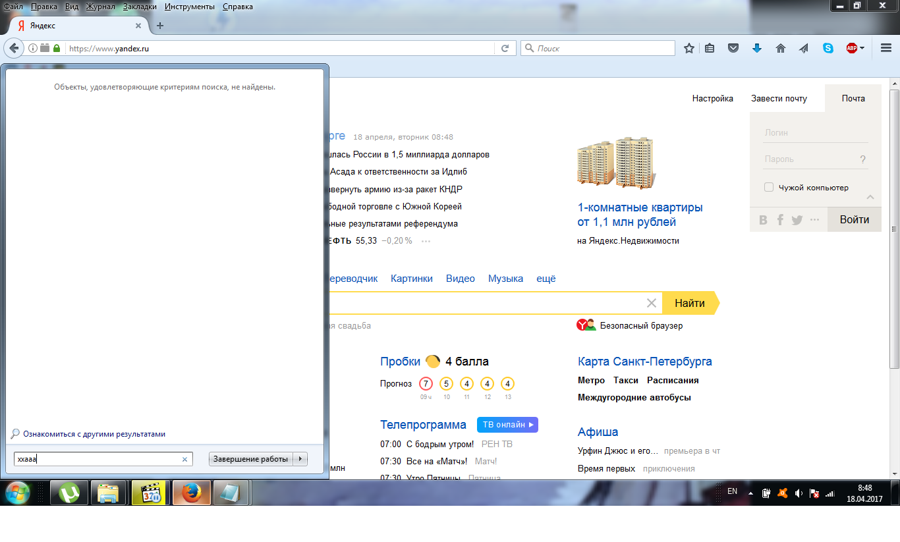
Task: Go to the Firefox home page icon
Action: (781, 48)
